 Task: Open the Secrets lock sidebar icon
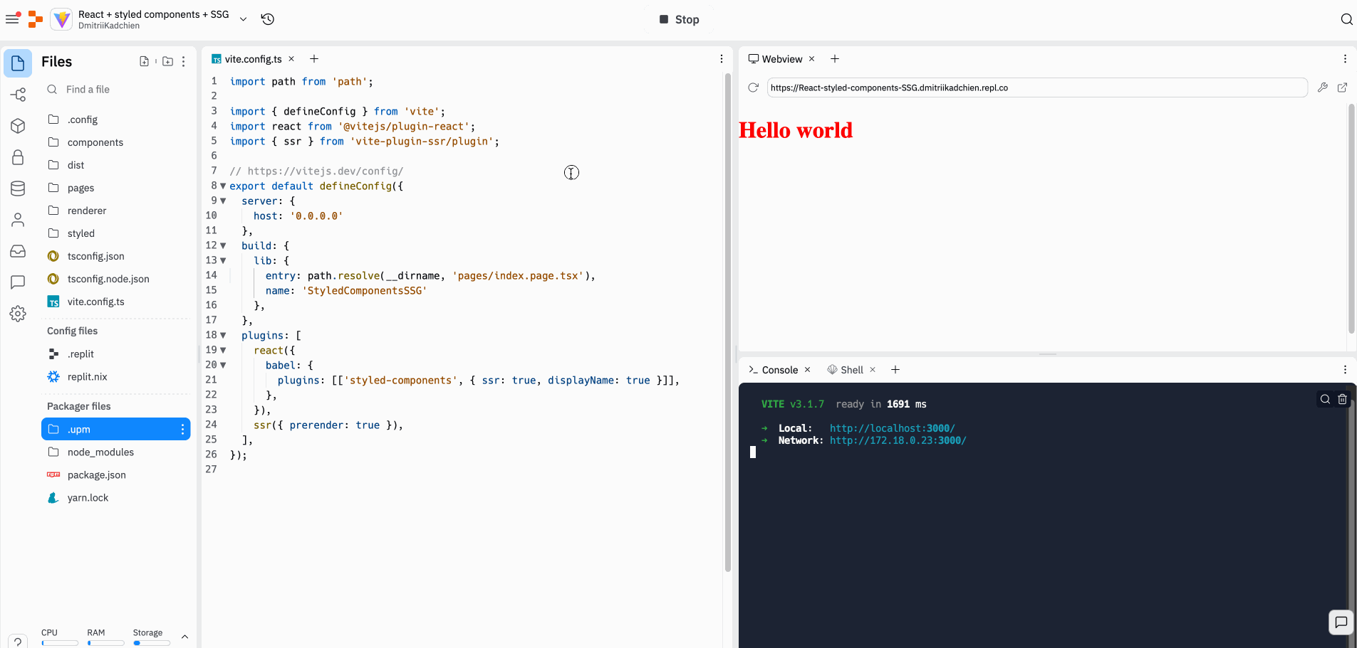(x=18, y=157)
